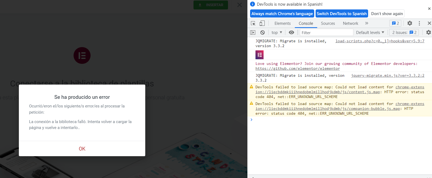432x178 pixels.
Task: Click Switch DevTools to Spanish
Action: click(x=342, y=13)
